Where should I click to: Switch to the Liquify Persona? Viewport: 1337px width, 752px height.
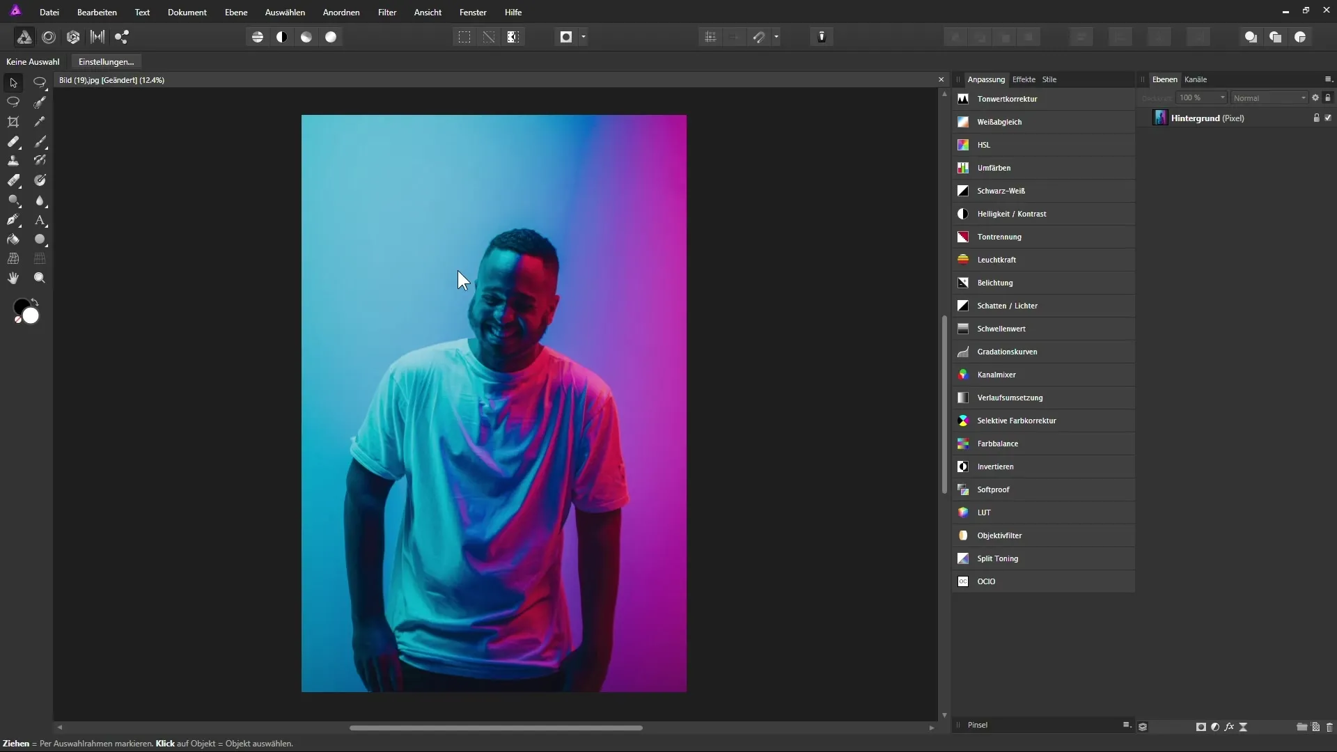pos(49,37)
